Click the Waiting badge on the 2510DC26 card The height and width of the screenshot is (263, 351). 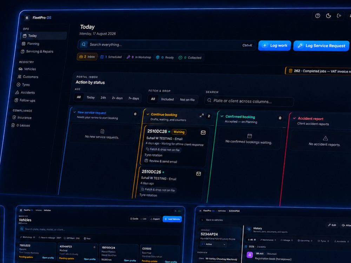pos(179,132)
